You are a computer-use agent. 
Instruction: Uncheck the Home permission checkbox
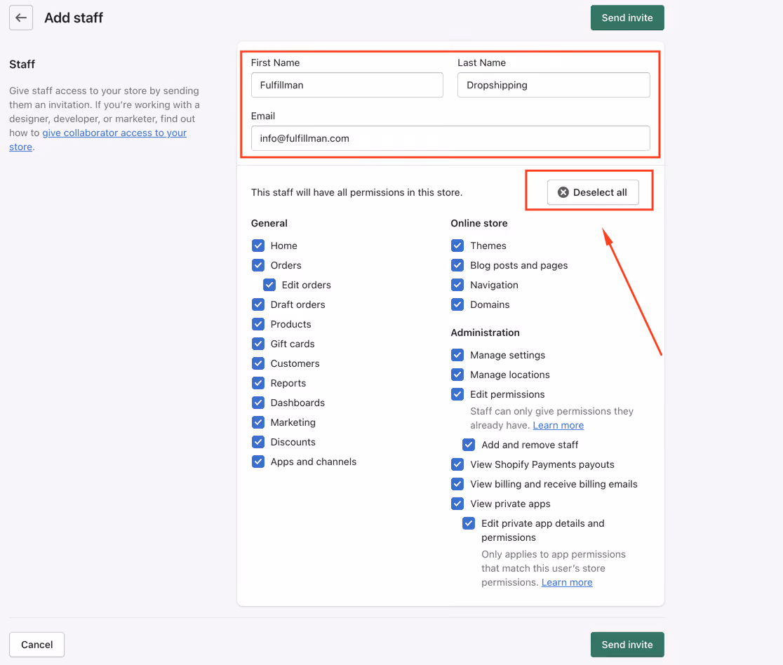pyautogui.click(x=258, y=246)
